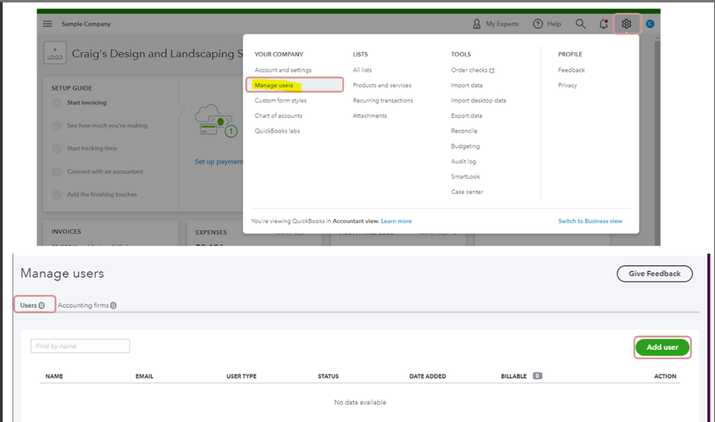Open Account and settings
Image resolution: width=715 pixels, height=422 pixels.
point(283,70)
